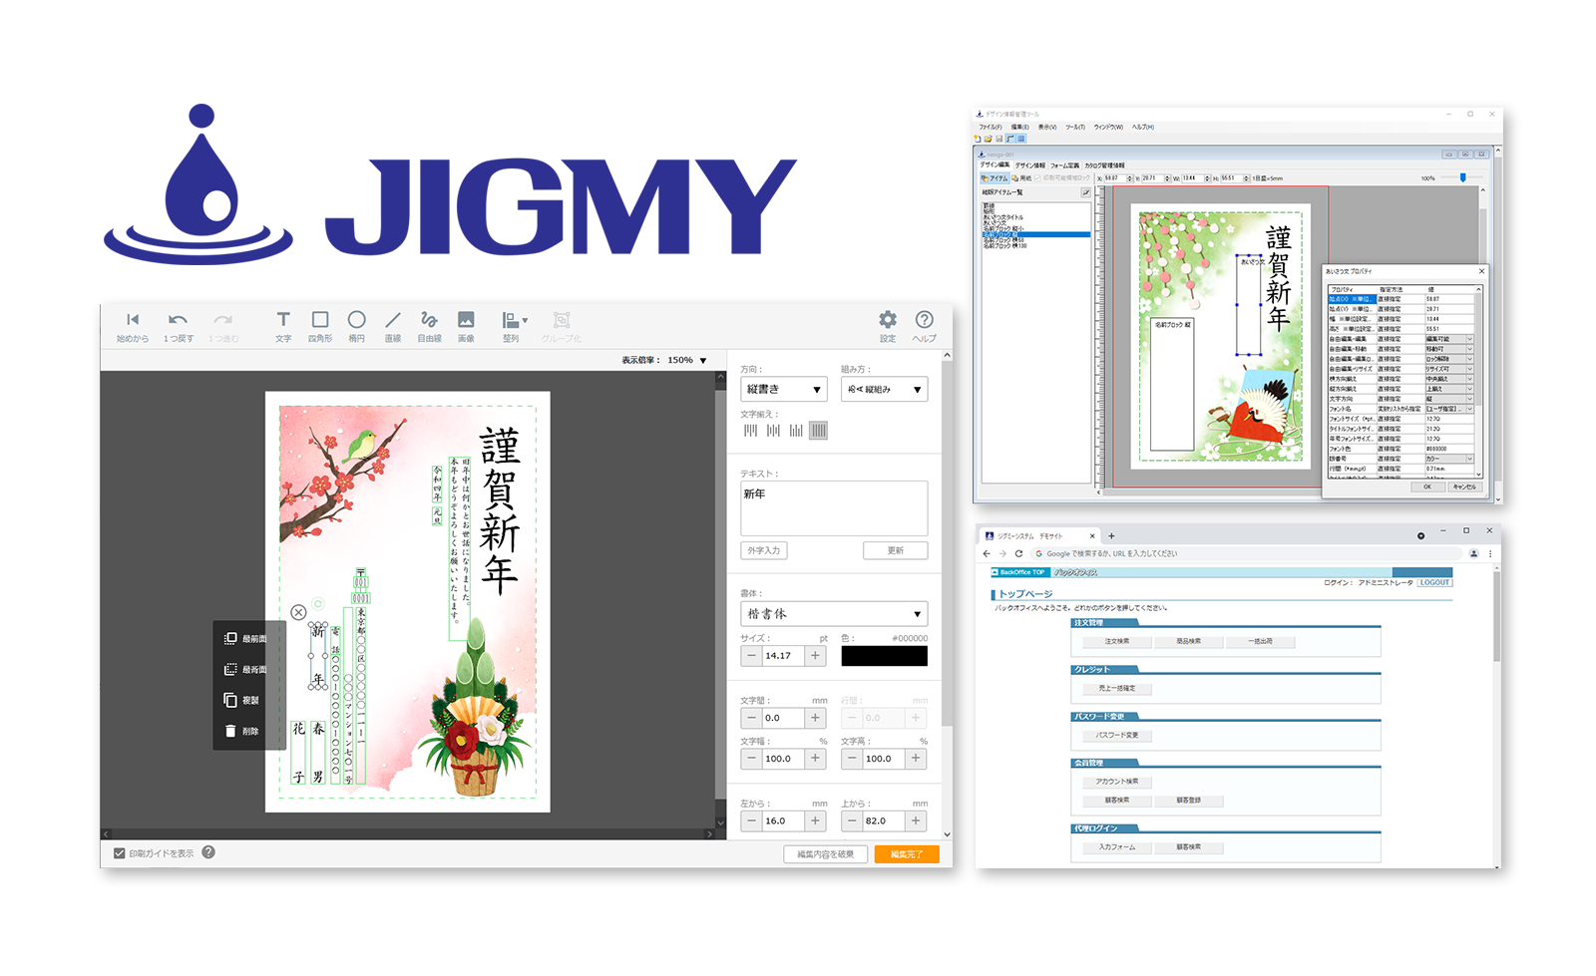Select the first 文字揃え alignment option
Image resolution: width=1596 pixels, height=976 pixels.
tap(750, 431)
